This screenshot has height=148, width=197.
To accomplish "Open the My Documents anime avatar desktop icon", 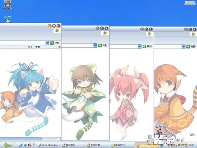I will pyautogui.click(x=7, y=4).
